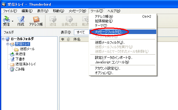Open the アドレス帳 address book toolbar icon
This screenshot has height=110, width=178.
(x=36, y=19)
